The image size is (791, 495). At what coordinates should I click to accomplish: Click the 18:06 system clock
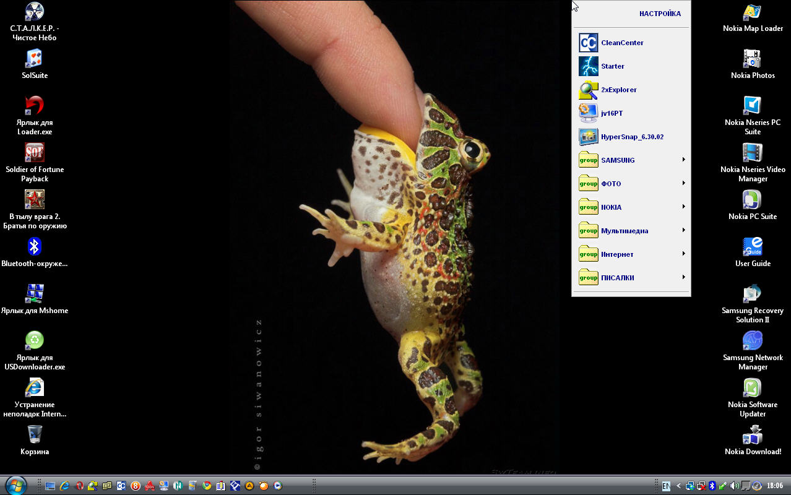pyautogui.click(x=774, y=486)
